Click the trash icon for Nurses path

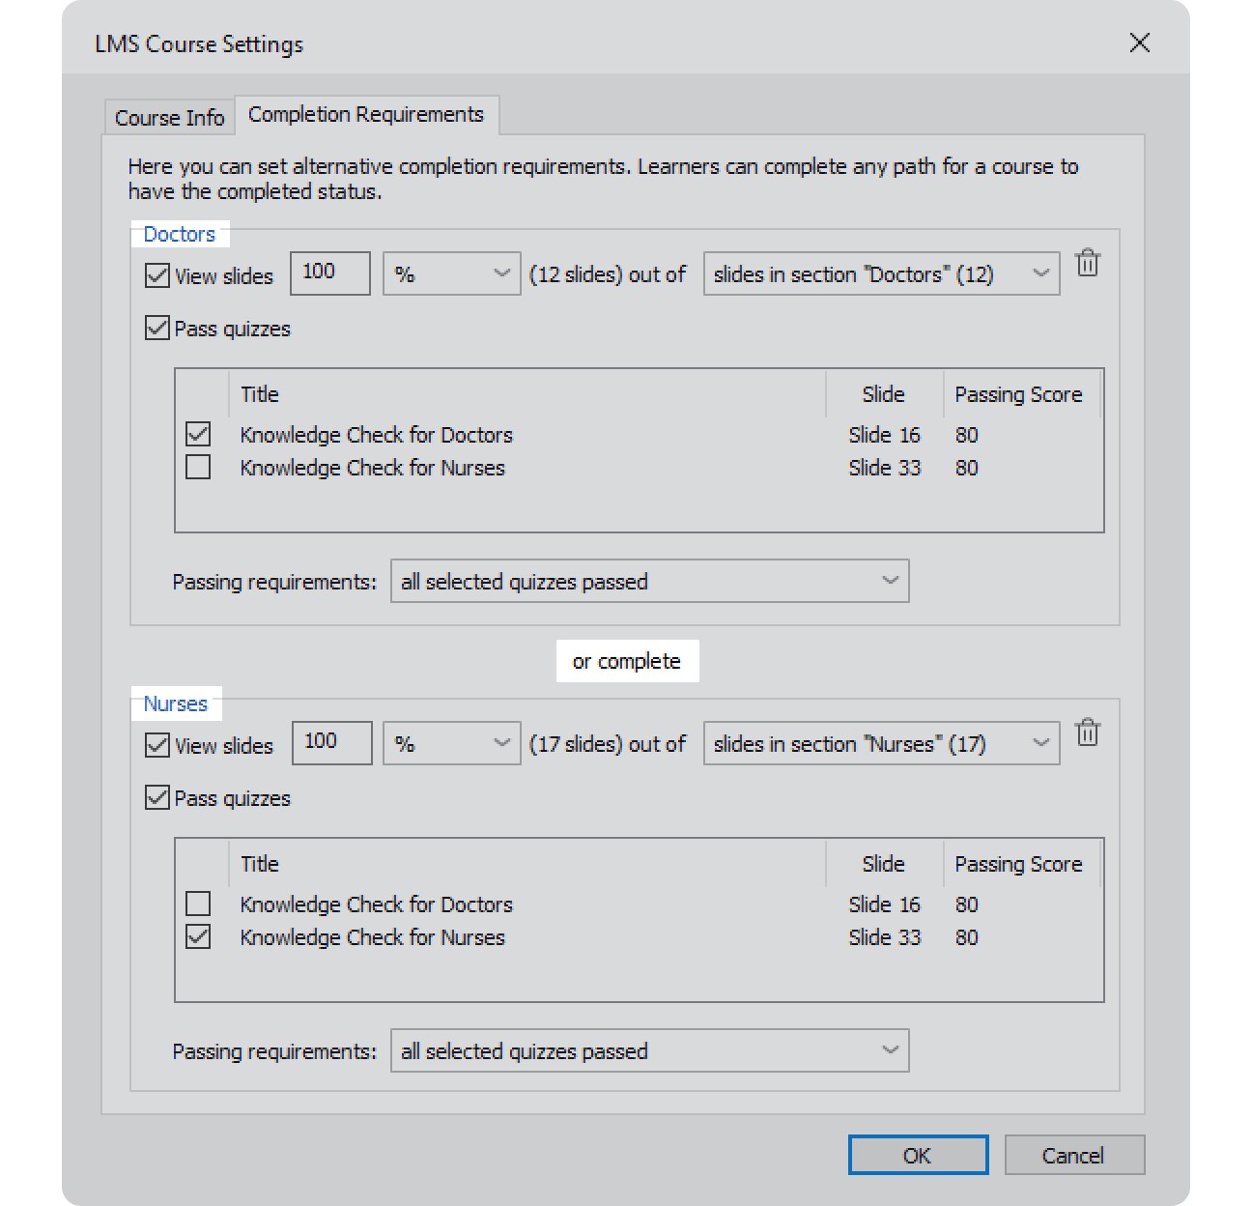1088,732
